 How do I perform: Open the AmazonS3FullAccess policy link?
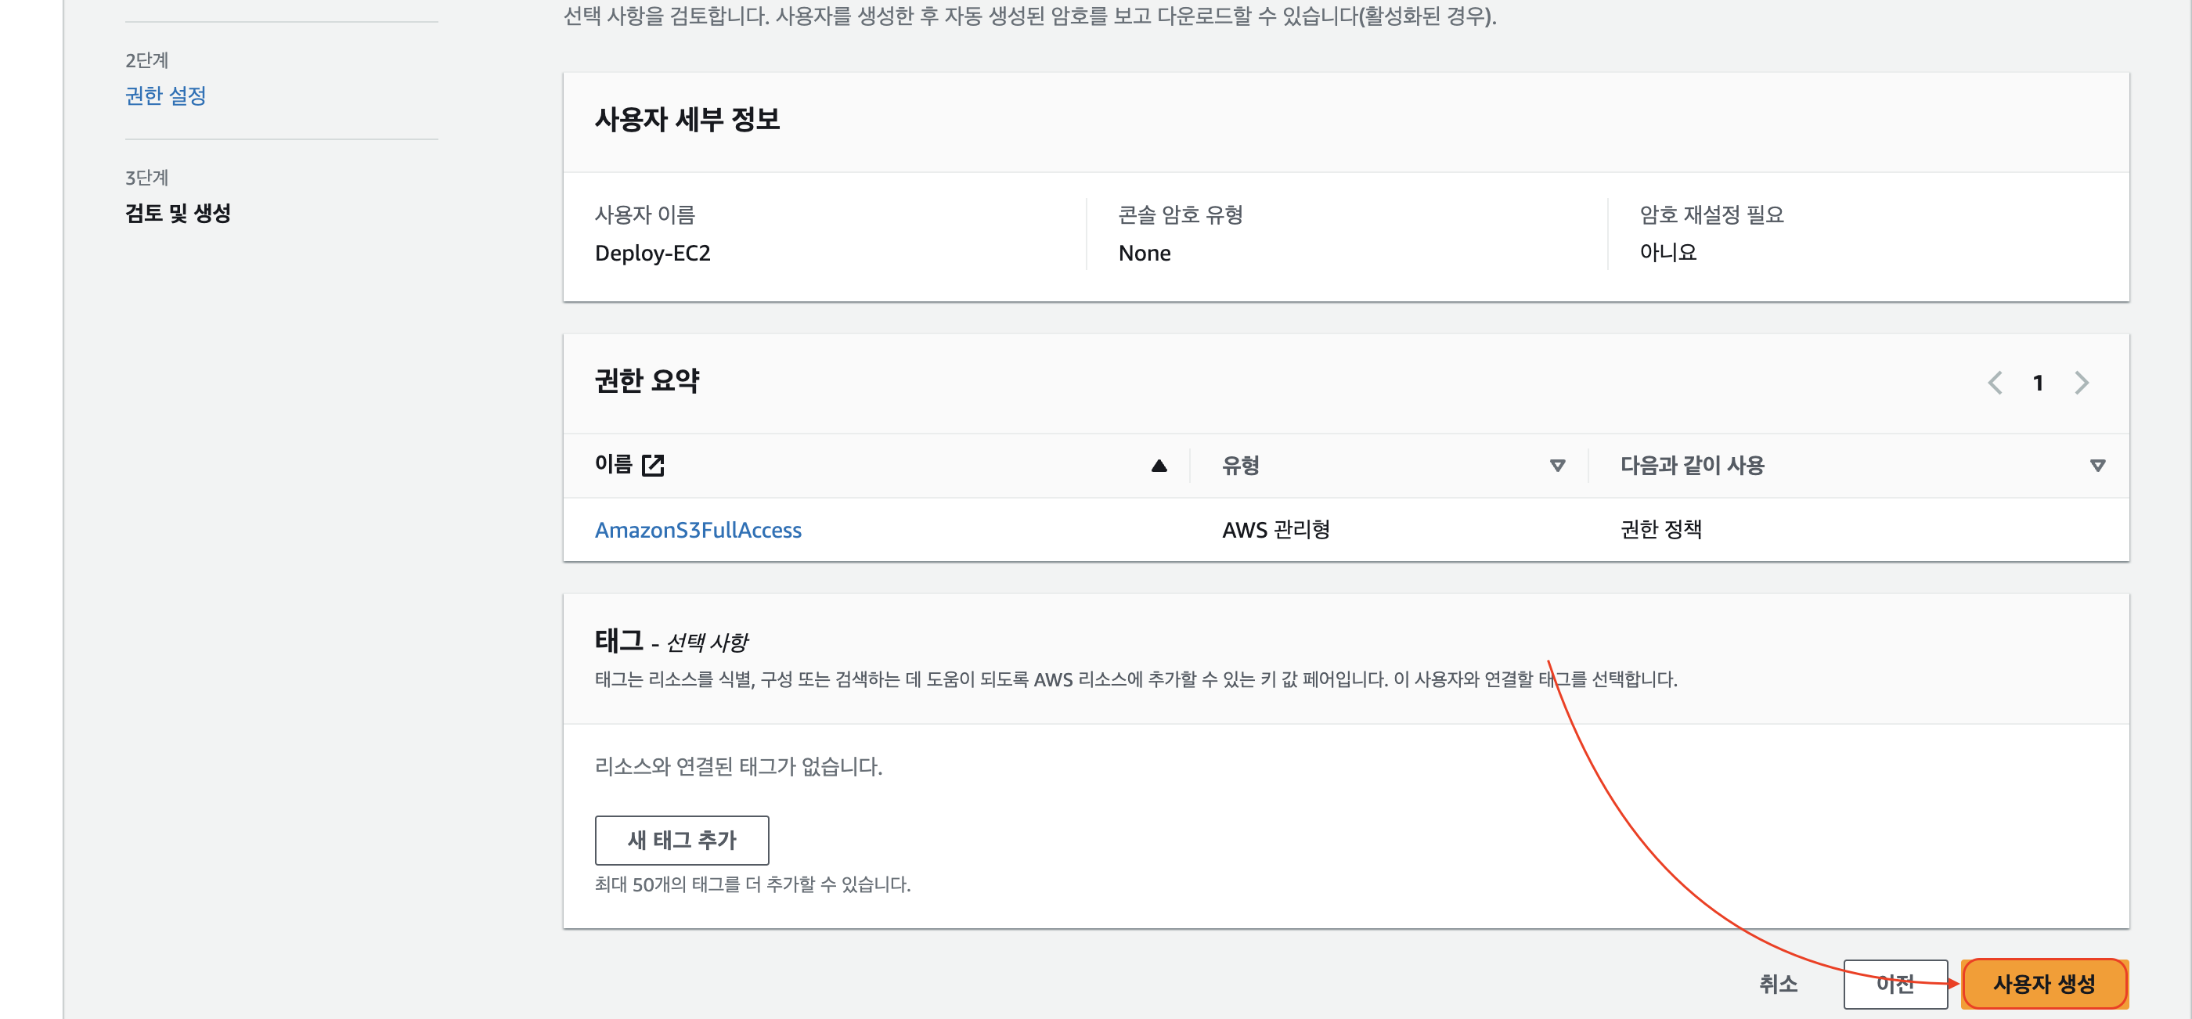tap(698, 530)
